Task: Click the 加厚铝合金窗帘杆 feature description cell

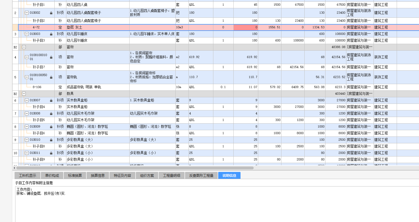Action: pyautogui.click(x=152, y=77)
